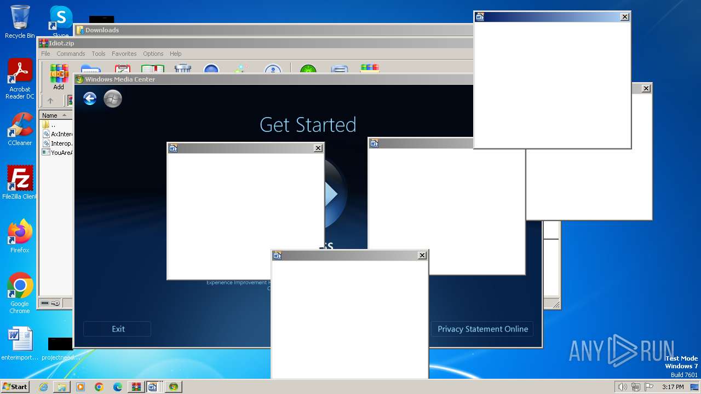Switch to WinRAR via its taskbar button

[x=136, y=387]
